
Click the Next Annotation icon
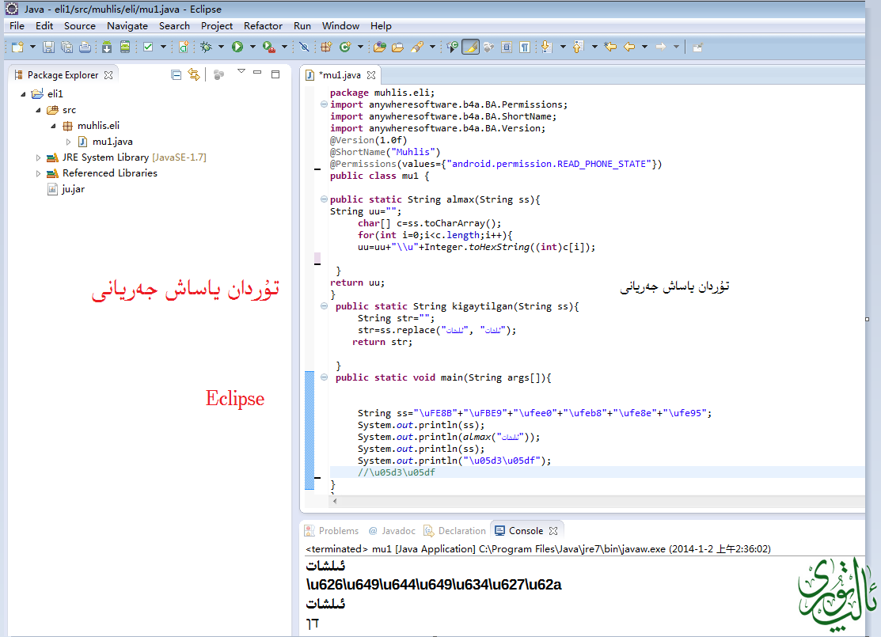[x=547, y=47]
